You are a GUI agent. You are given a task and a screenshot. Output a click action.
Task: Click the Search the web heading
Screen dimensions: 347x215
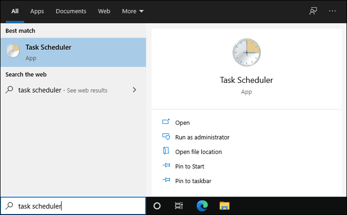[x=26, y=74]
